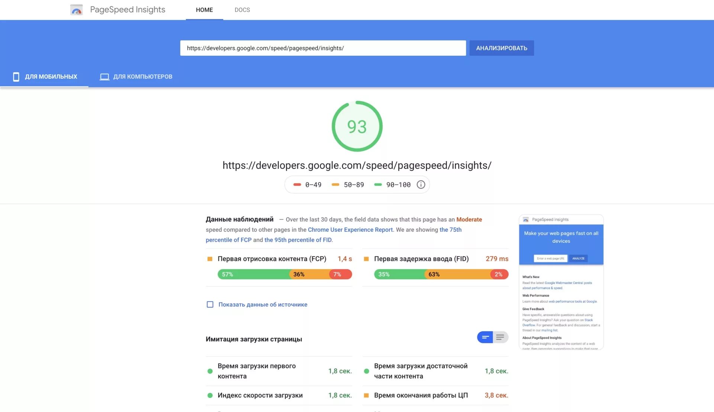714x412 pixels.
Task: Click the PageSpeed Insights title text
Action: [128, 10]
